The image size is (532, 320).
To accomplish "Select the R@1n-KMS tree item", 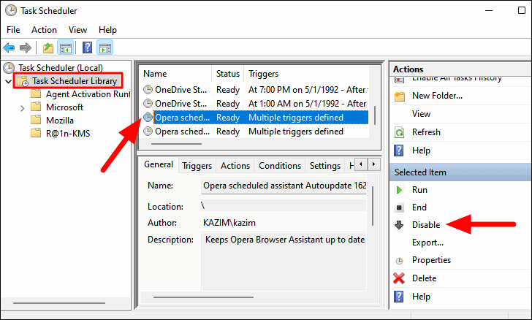I will (x=68, y=134).
